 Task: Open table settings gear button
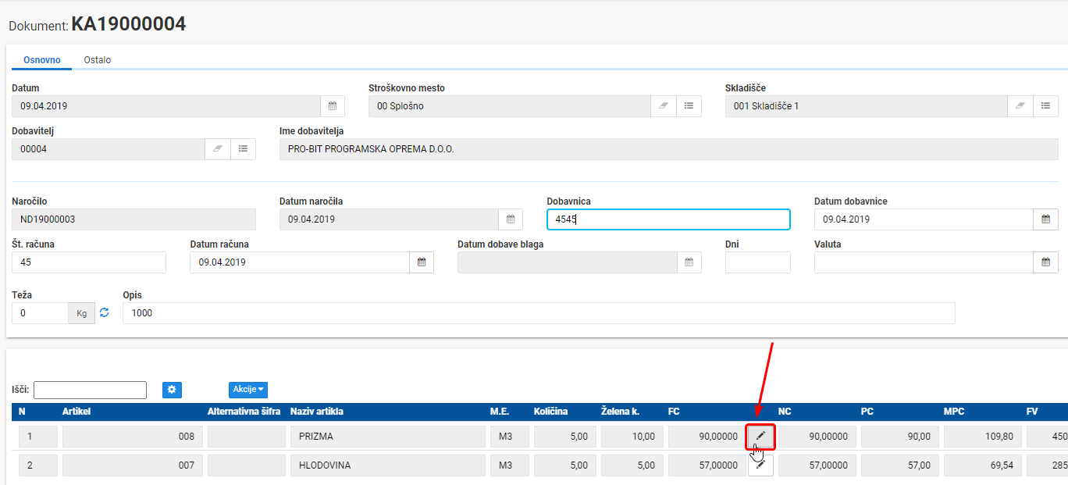(x=172, y=389)
